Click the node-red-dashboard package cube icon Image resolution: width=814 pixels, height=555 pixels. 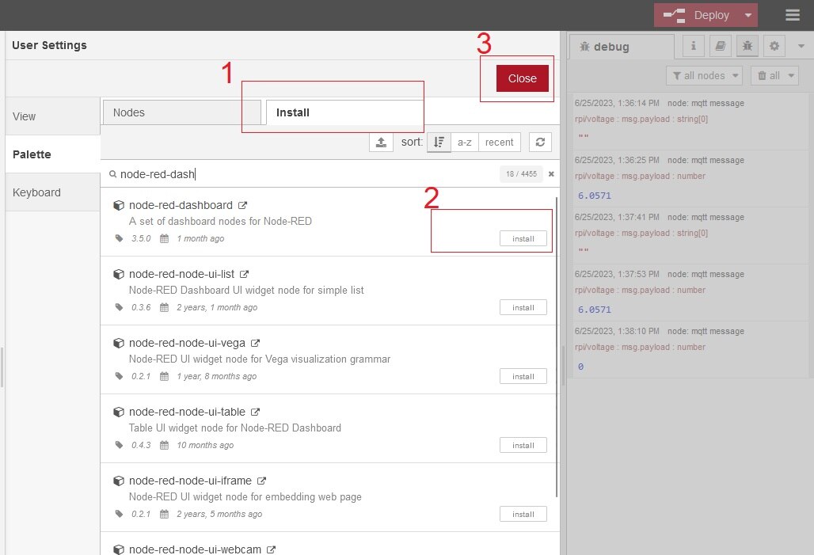tap(118, 205)
